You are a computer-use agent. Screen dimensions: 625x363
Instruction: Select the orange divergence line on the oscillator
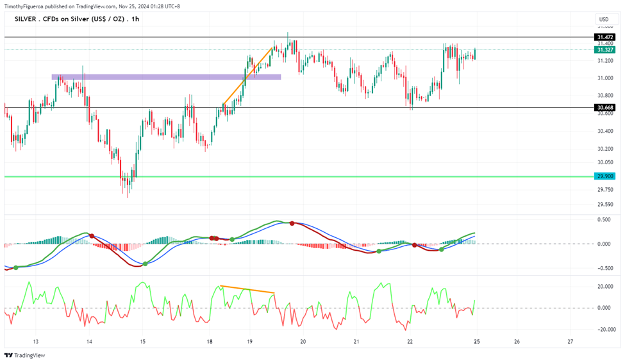coord(247,289)
